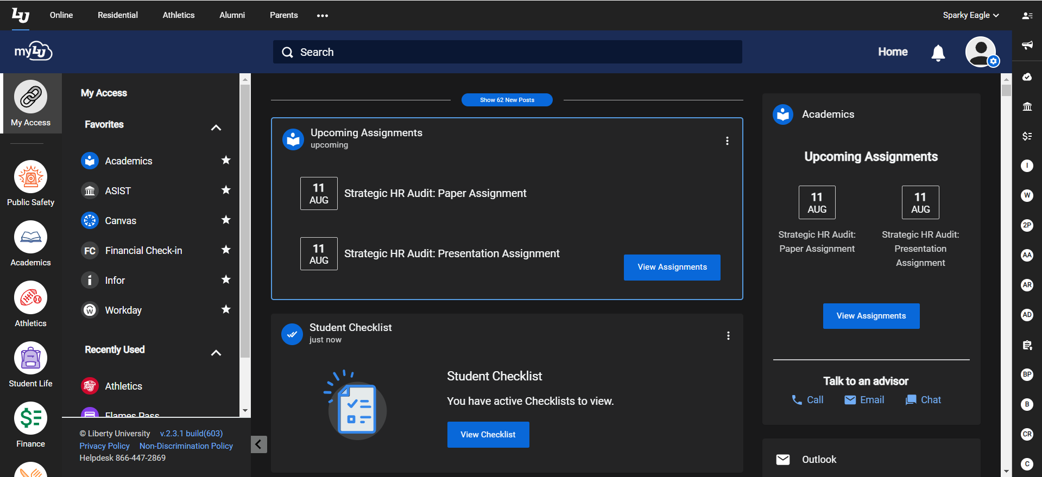Image resolution: width=1042 pixels, height=477 pixels.
Task: Collapse the Favorites section
Action: pos(216,128)
